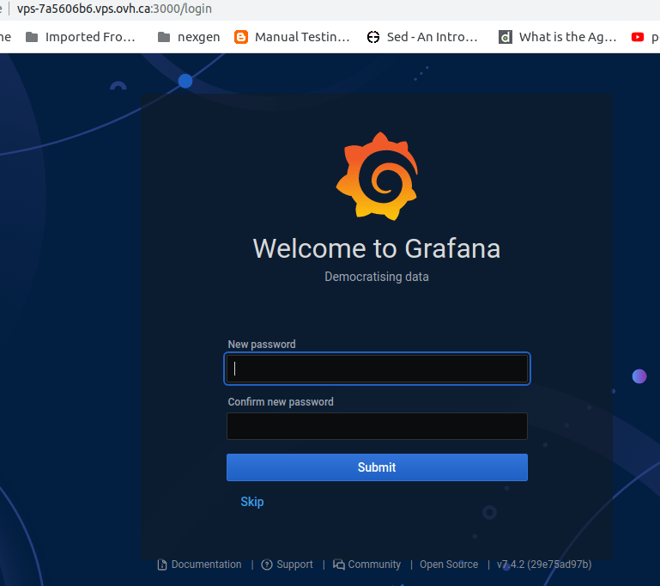660x586 pixels.
Task: Open the What is the Ag... bookmark
Action: click(557, 37)
